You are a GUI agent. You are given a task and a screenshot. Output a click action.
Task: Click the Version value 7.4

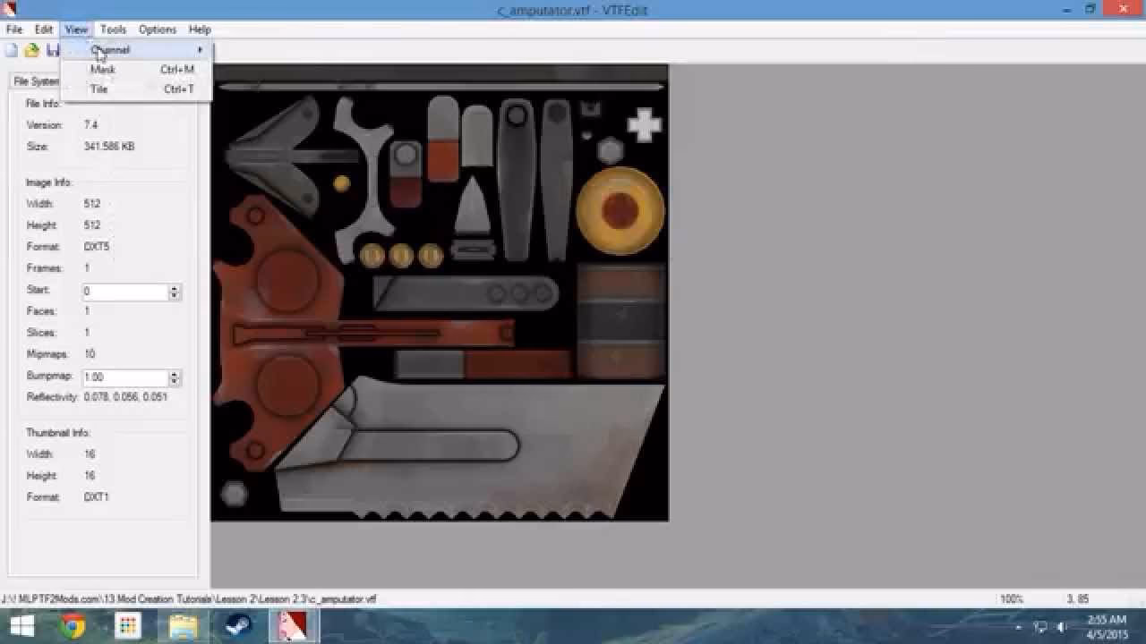click(x=90, y=125)
